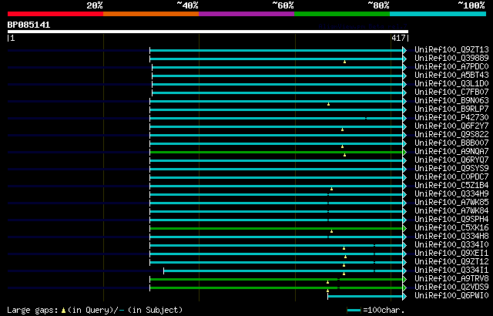Click the UniRef100_C7FB07 label
Viewport: 493px width, 316px height.
[451, 92]
